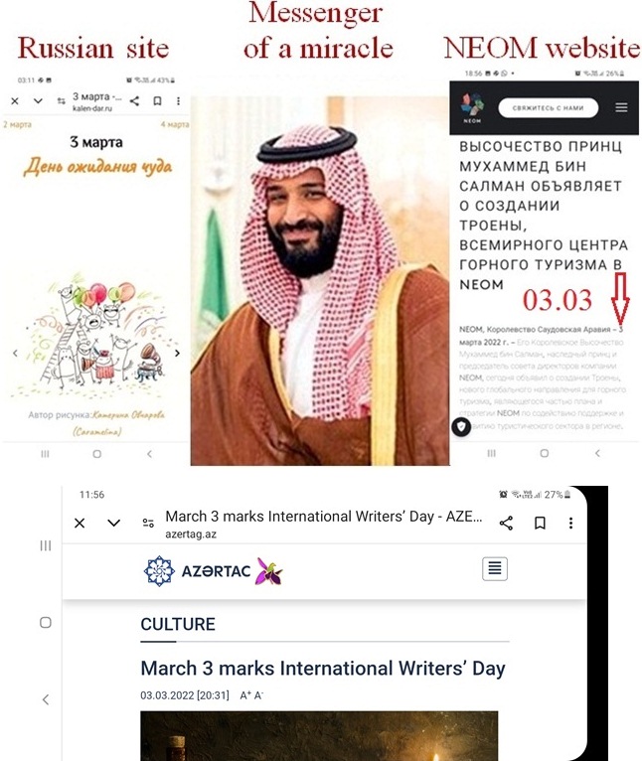Go to next day 4 марта

(x=175, y=125)
